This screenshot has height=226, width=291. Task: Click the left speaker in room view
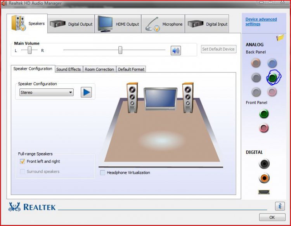coord(132,98)
